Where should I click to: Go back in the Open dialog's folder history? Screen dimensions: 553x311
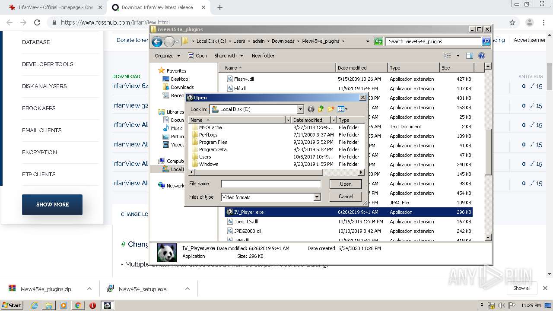[x=311, y=109]
